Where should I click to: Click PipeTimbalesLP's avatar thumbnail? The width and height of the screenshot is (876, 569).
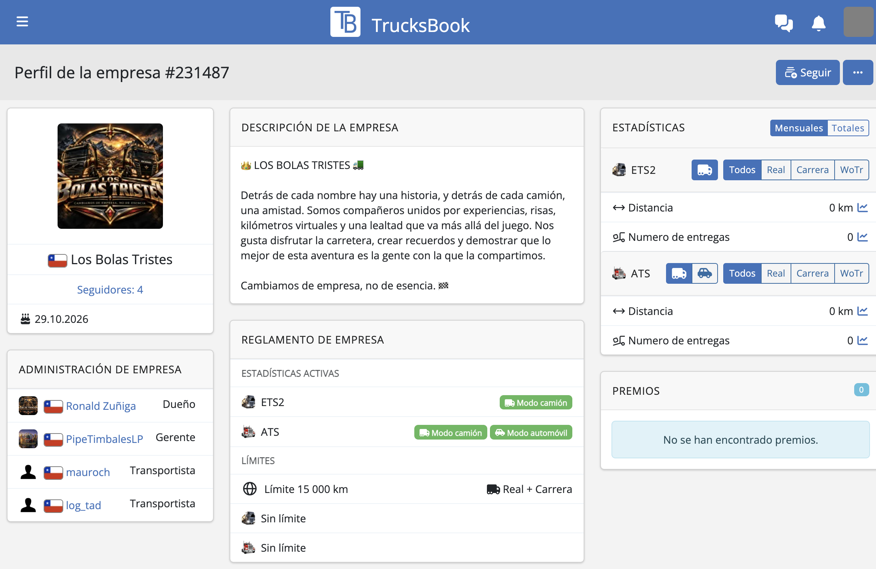28,439
